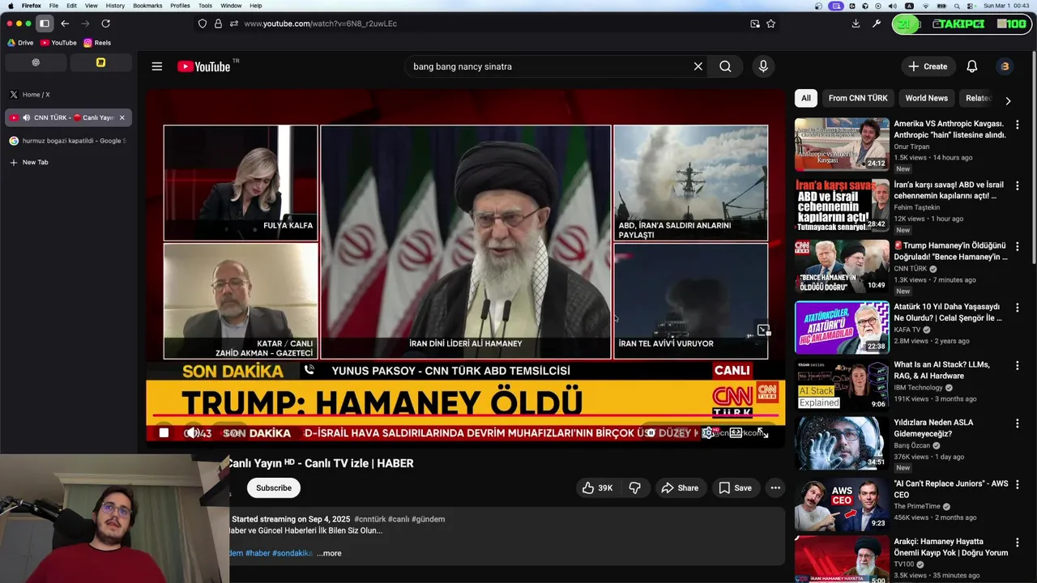This screenshot has height=583, width=1037.
Task: Open Drive bookmark
Action: pos(20,43)
